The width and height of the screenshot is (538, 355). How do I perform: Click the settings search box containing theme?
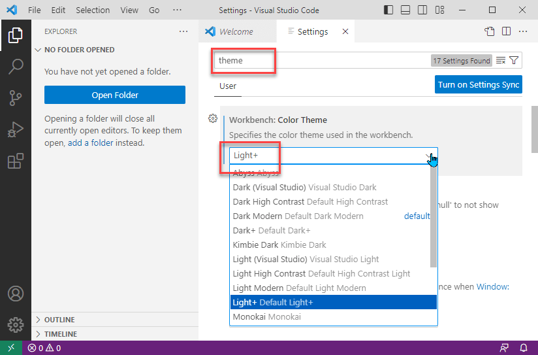click(x=320, y=61)
